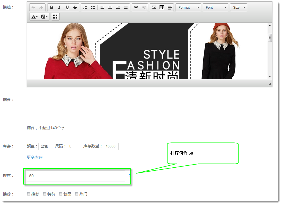Viewport: 282px width, 205px height.
Task: Click the 更多库存 link
Action: click(35, 157)
